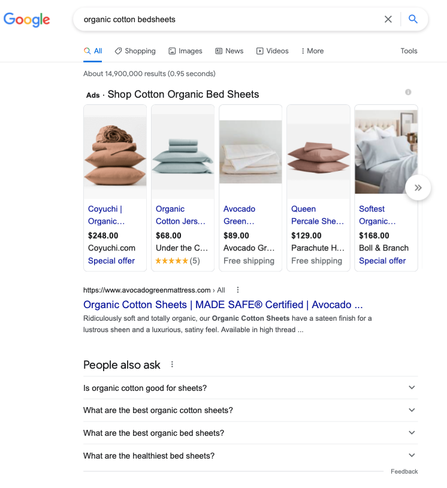Advance the product carousel with the arrow
Image resolution: width=447 pixels, height=488 pixels.
point(418,188)
